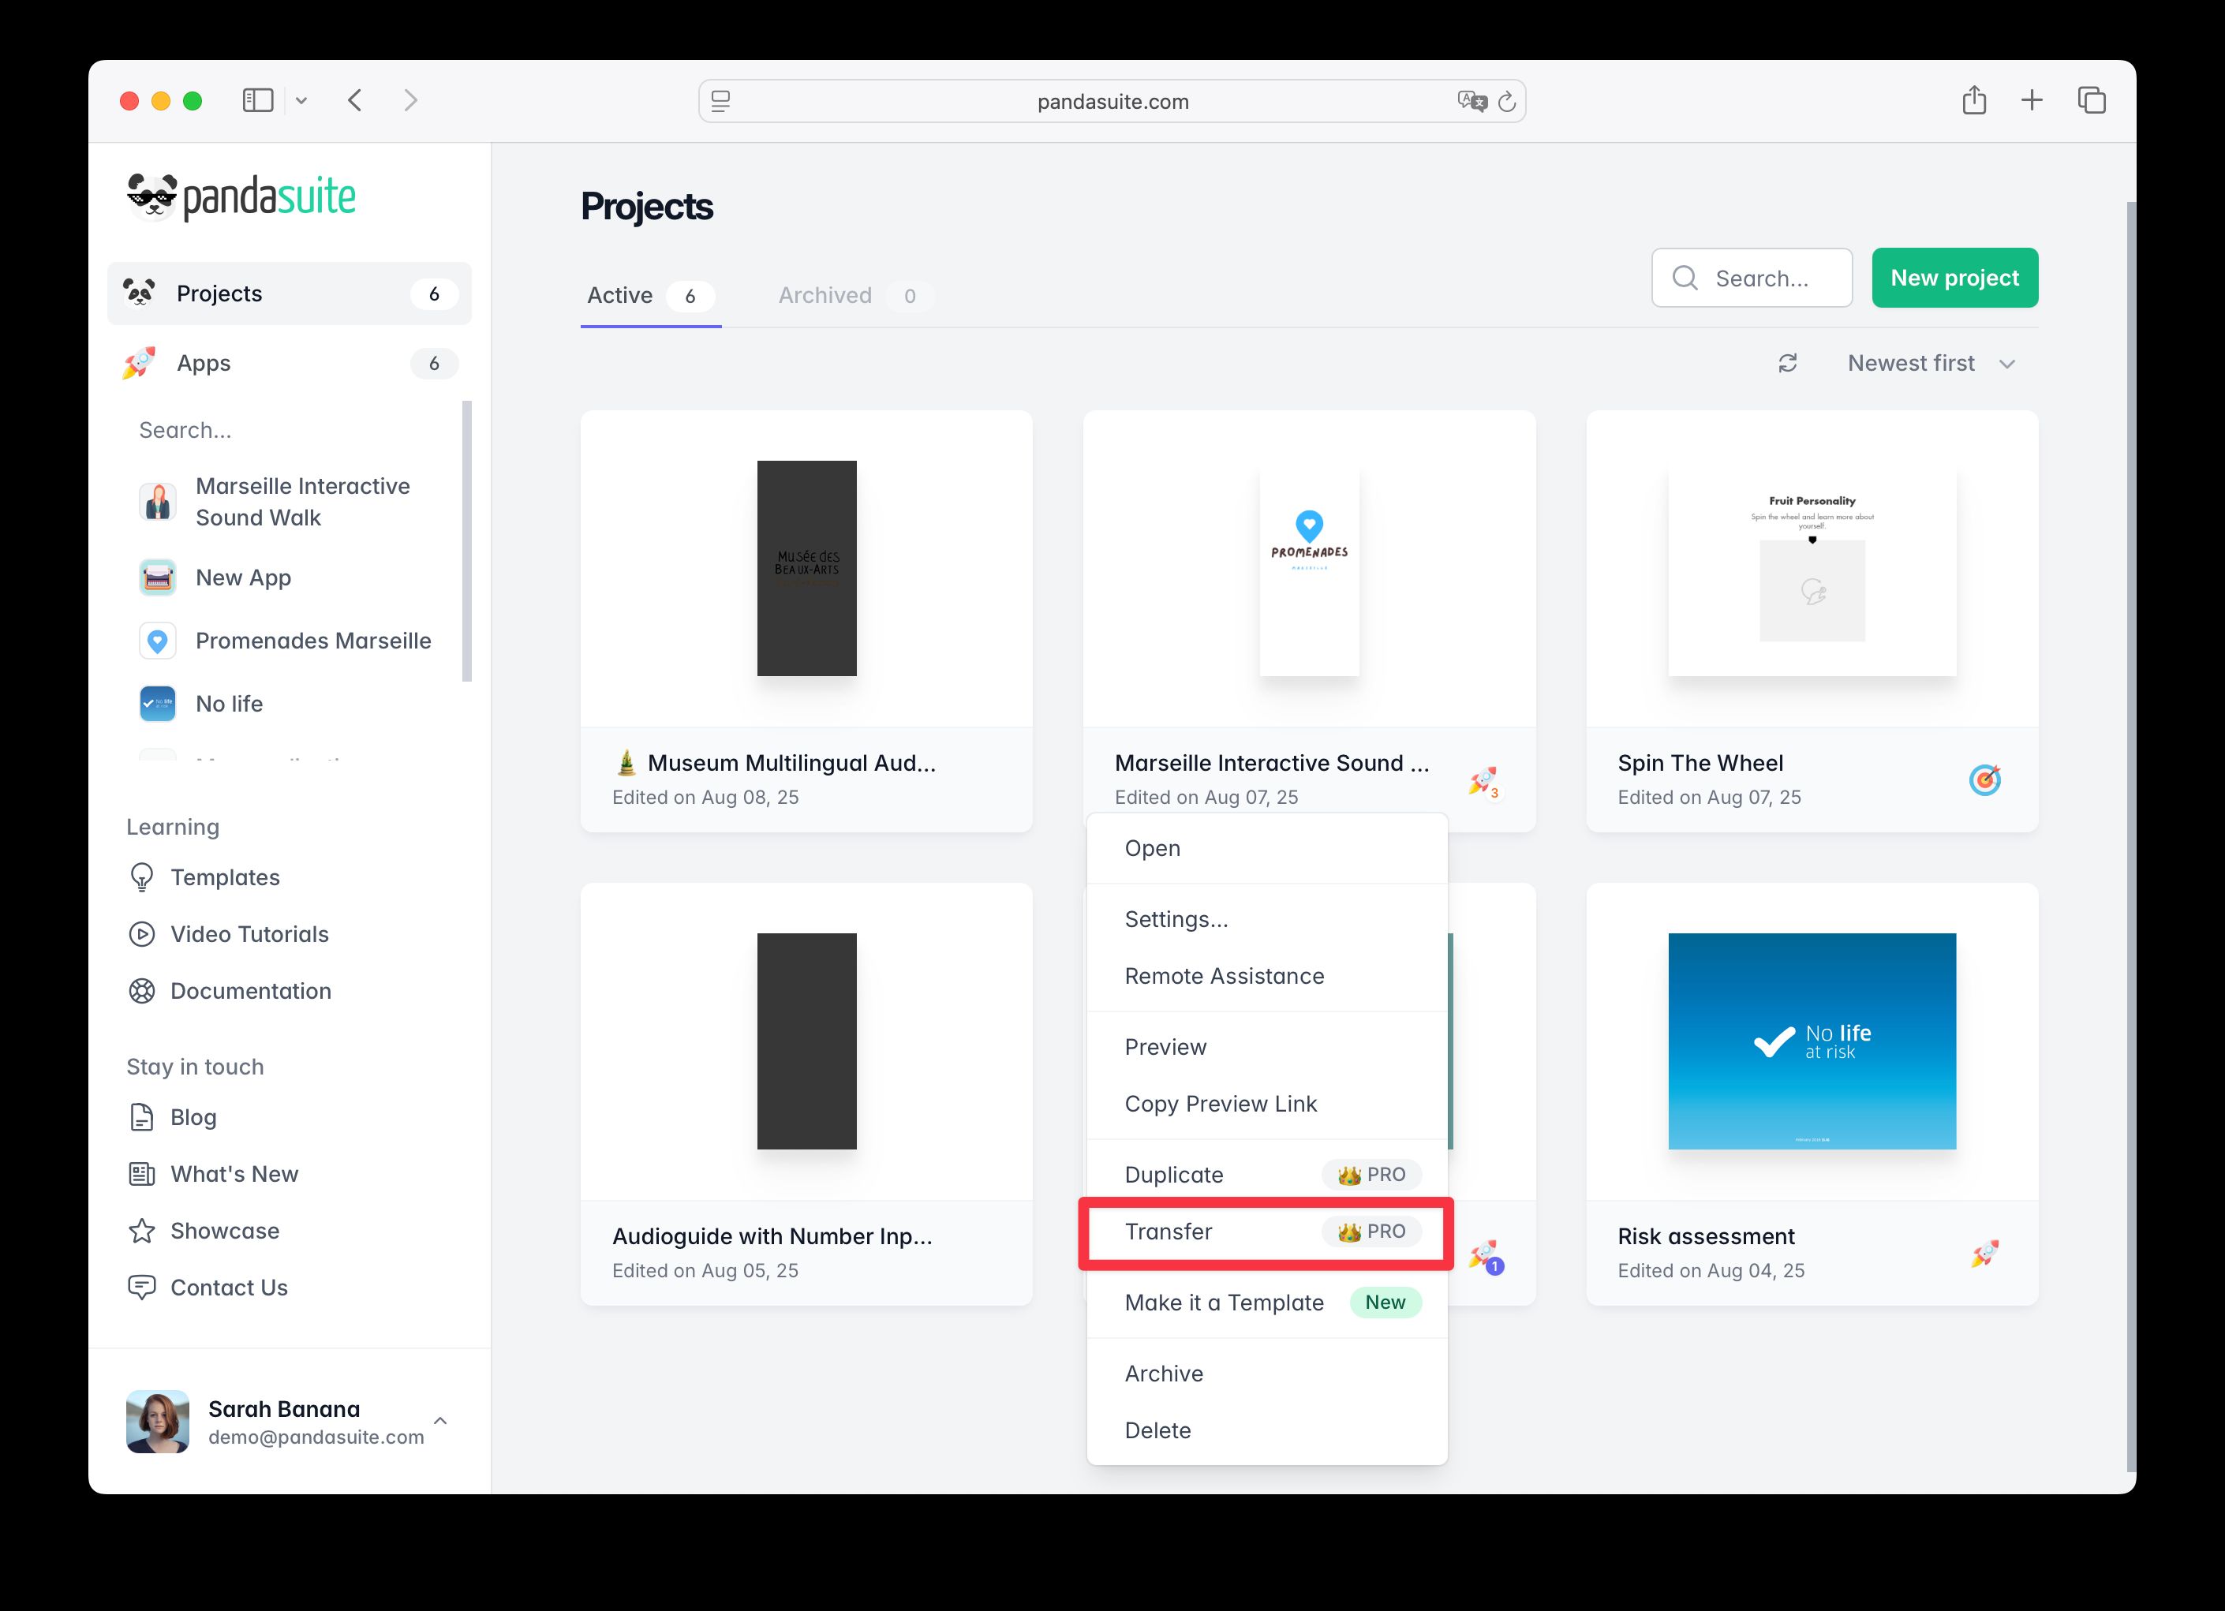Open the browser sidebar options chevron
2225x1611 pixels.
pyautogui.click(x=301, y=100)
